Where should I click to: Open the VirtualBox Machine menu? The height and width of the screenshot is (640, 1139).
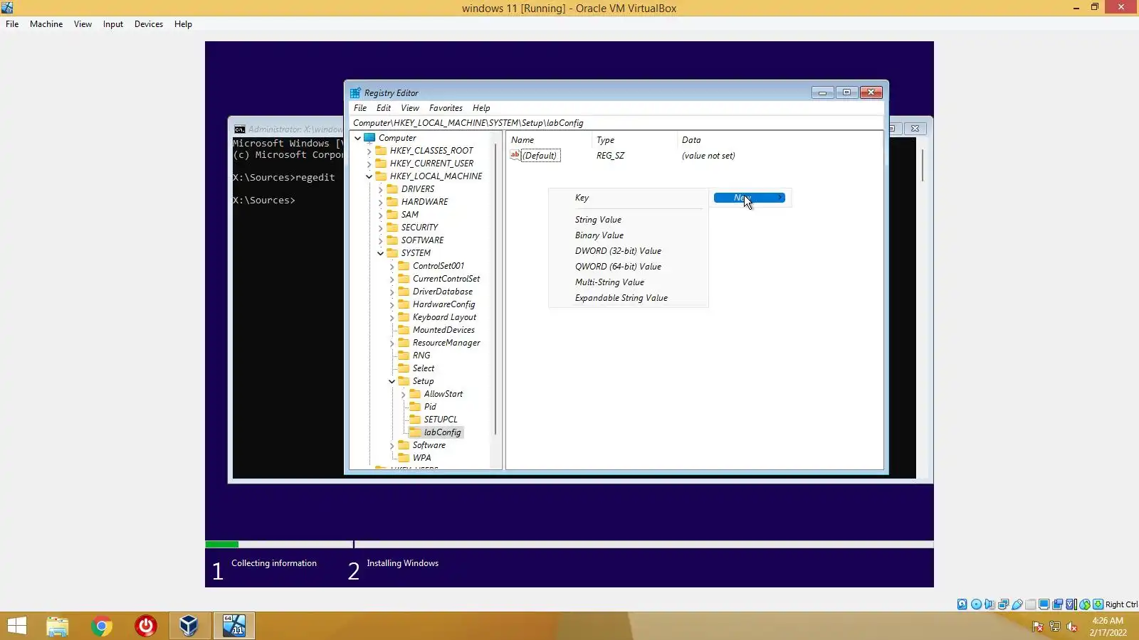click(46, 24)
